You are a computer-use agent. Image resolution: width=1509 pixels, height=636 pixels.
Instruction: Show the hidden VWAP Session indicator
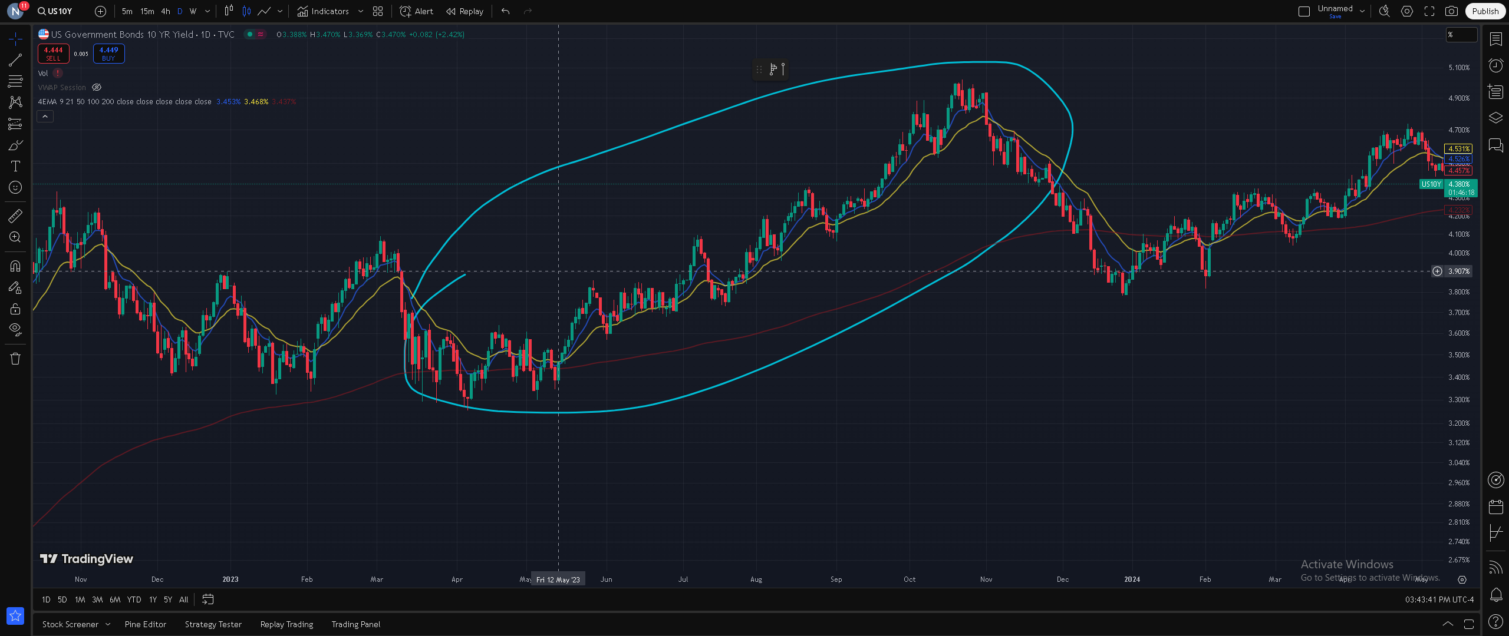tap(97, 87)
